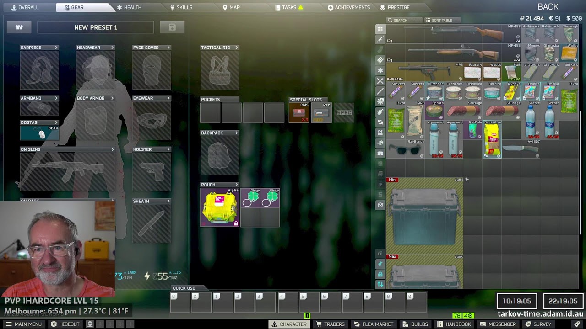Filter stash by barter swap arrows icon
Screen dimensions: 586x329
coord(380,122)
